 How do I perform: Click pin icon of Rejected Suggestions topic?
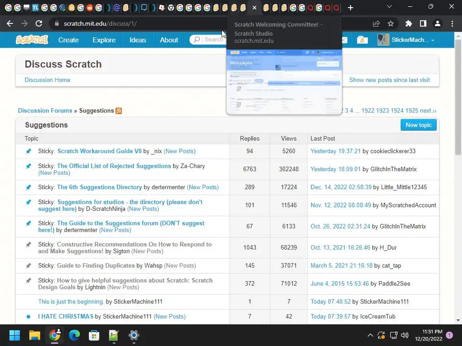coord(28,166)
